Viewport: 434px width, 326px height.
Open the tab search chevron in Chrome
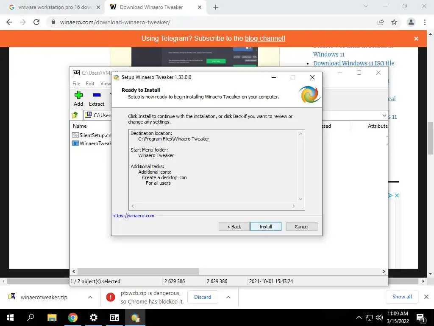tap(366, 6)
